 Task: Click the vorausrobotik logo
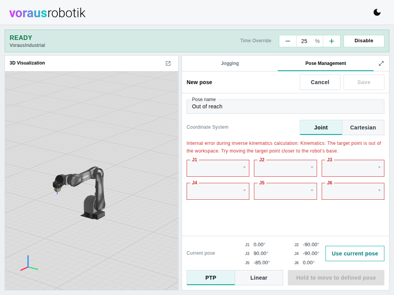coord(47,13)
